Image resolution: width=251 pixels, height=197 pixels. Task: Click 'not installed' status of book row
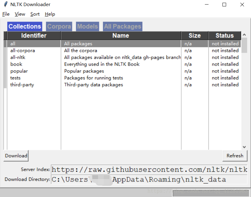[x=225, y=64]
